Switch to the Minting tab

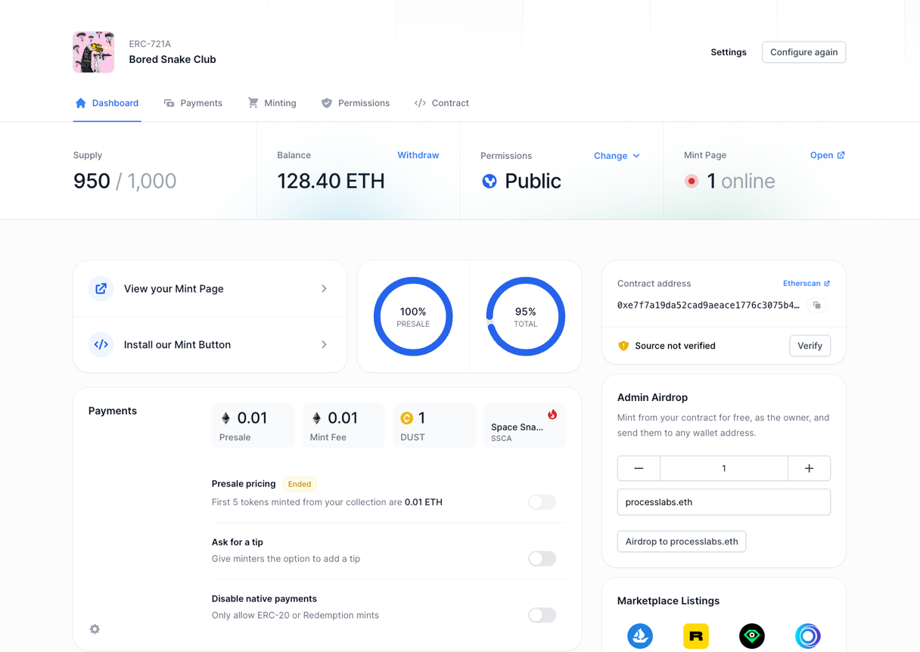[272, 103]
